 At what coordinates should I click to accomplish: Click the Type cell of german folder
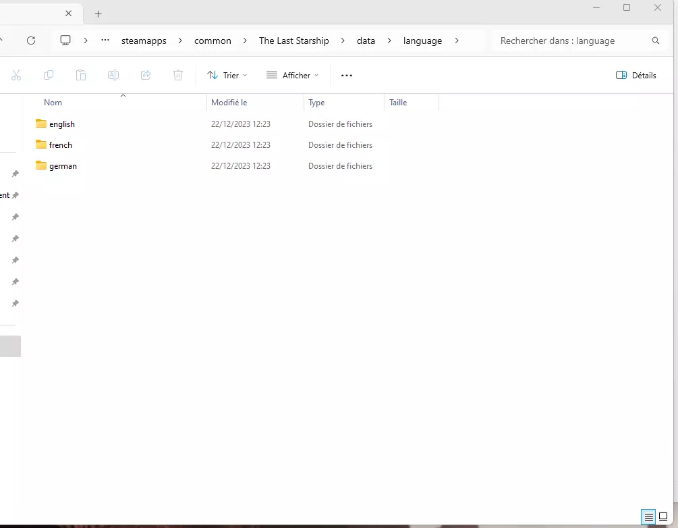point(340,166)
